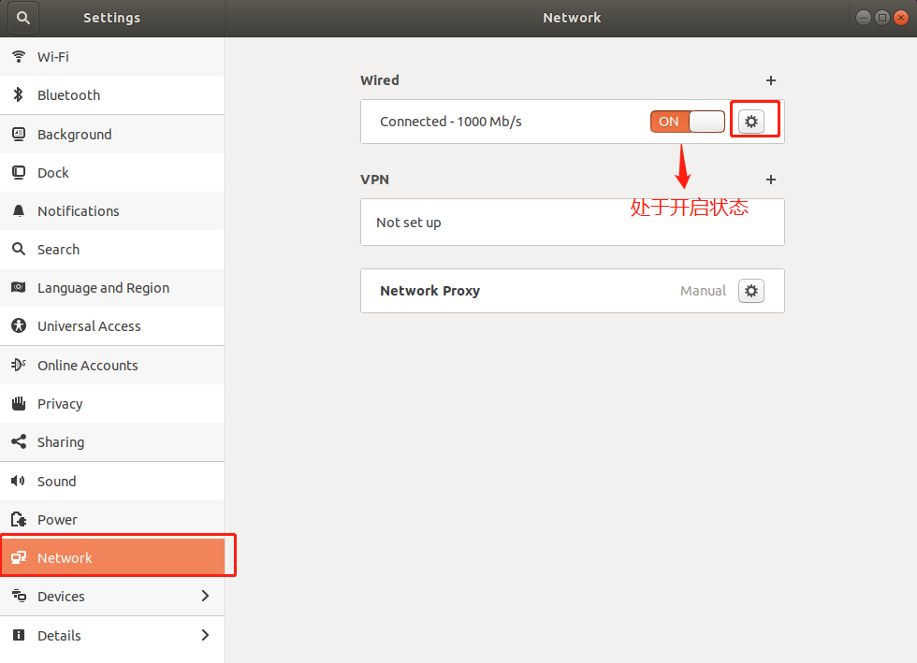Click the Network Proxy label

pos(429,291)
